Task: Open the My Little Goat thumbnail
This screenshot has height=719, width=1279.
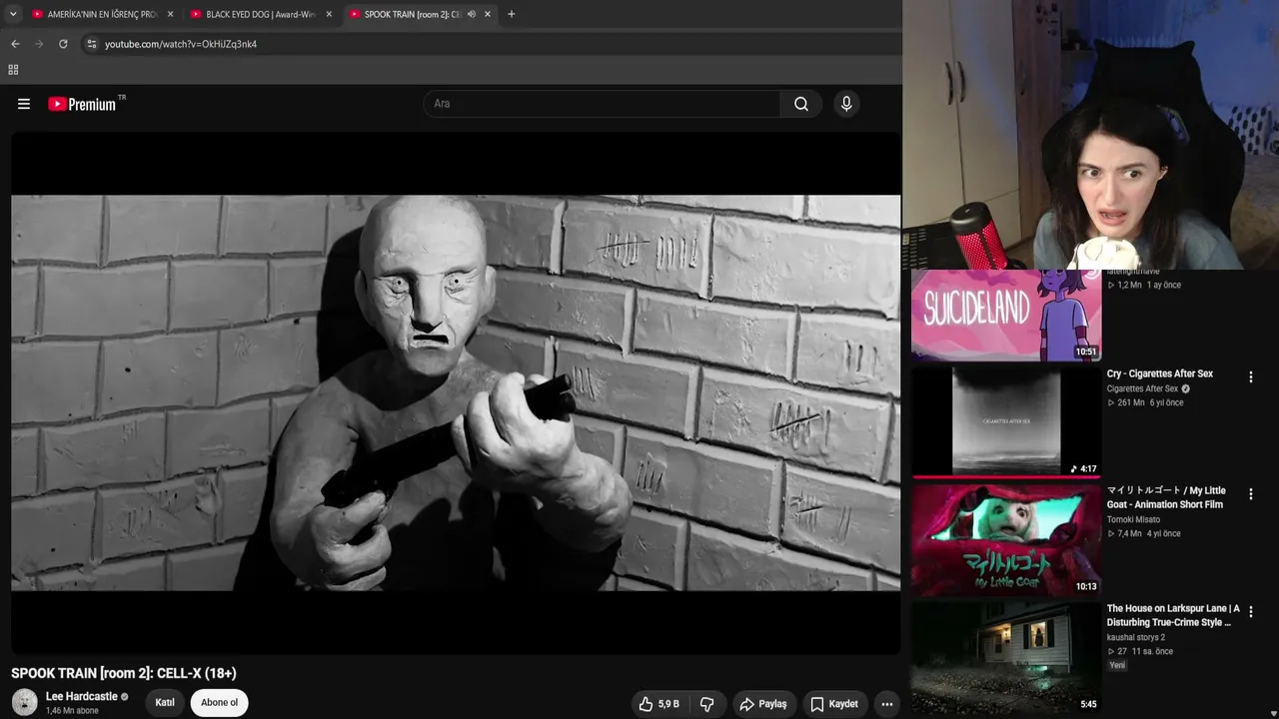Action: [1006, 539]
